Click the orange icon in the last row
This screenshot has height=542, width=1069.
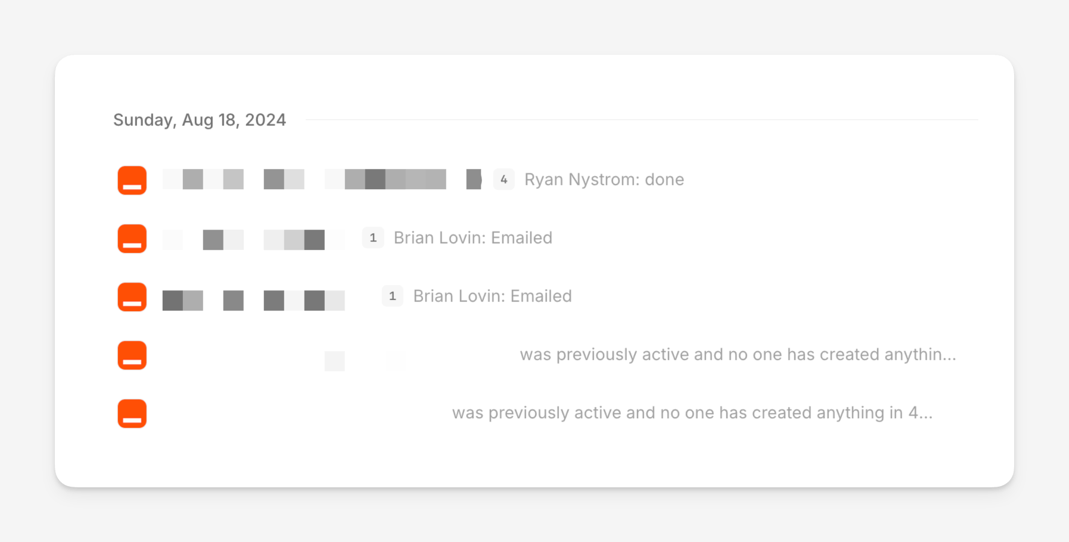[132, 413]
